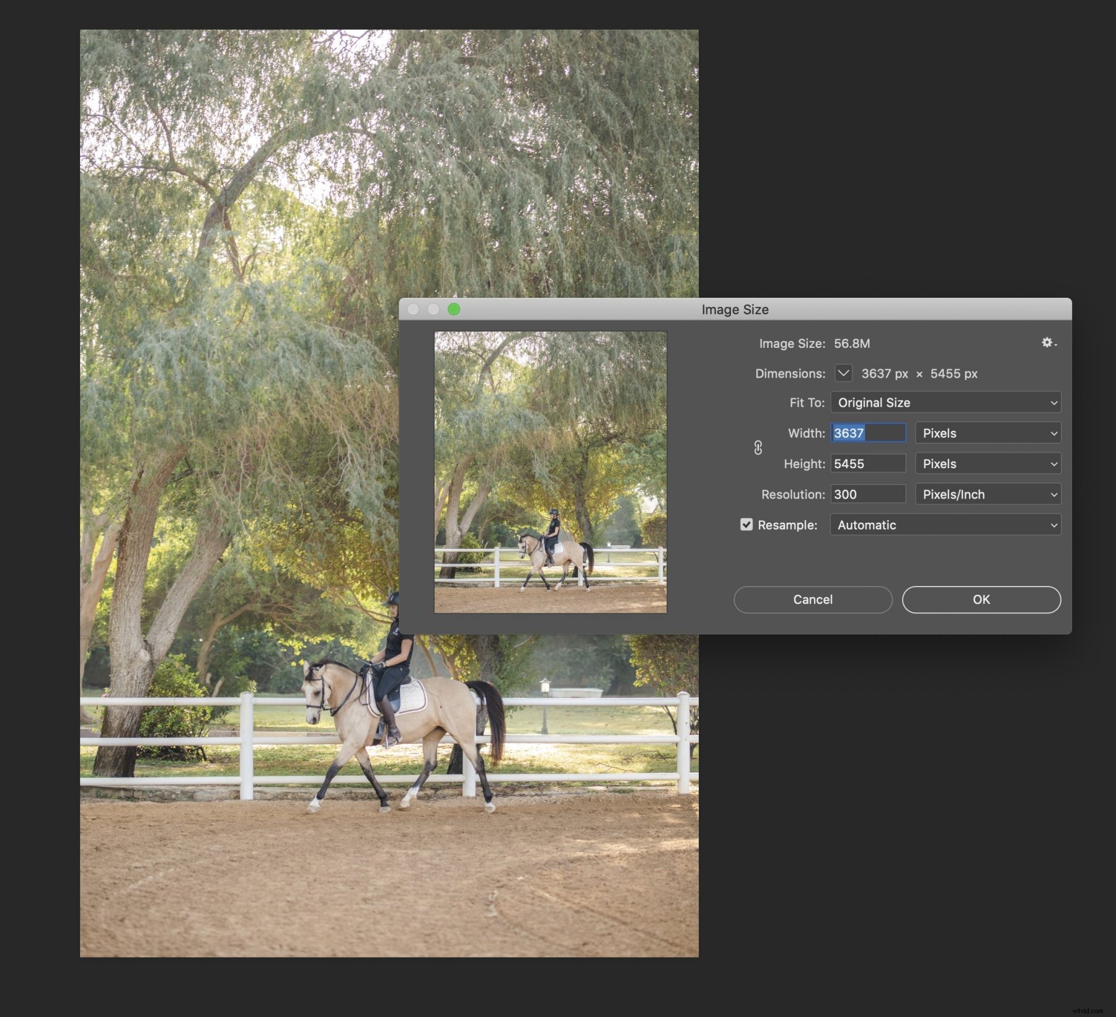Screen dimensions: 1116x1017
Task: Select the Width value input field
Action: coord(867,433)
